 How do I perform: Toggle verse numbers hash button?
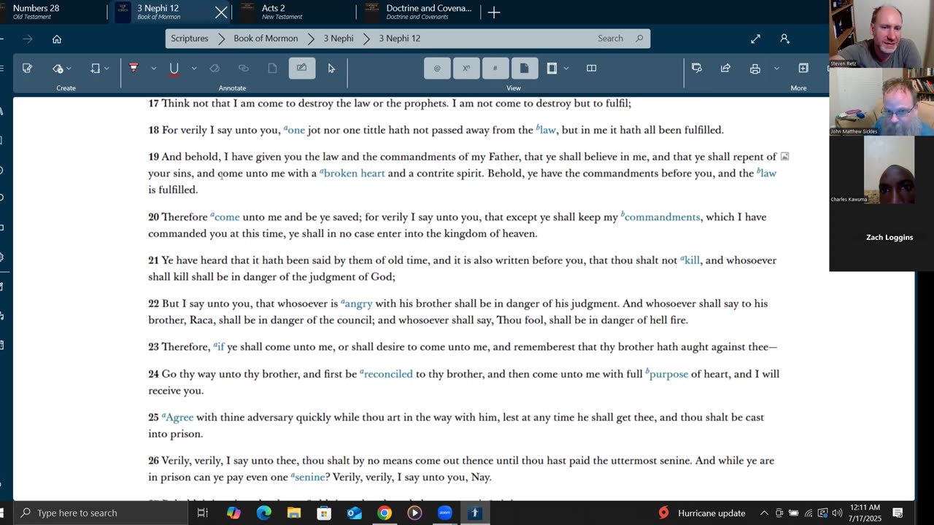tap(495, 68)
